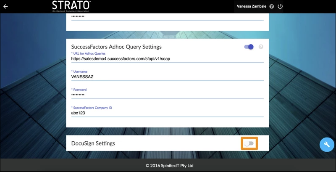The height and width of the screenshot is (172, 336).
Task: Open the help icon beside the user name
Action: tap(272, 7)
